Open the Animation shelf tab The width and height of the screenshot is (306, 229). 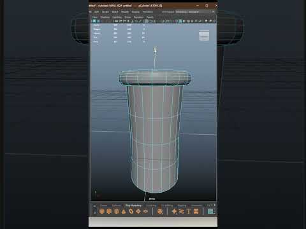coord(196,205)
